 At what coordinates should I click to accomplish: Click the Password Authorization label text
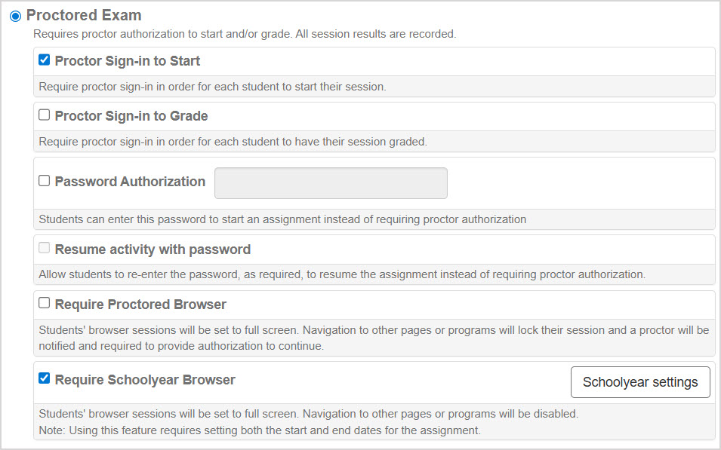130,182
